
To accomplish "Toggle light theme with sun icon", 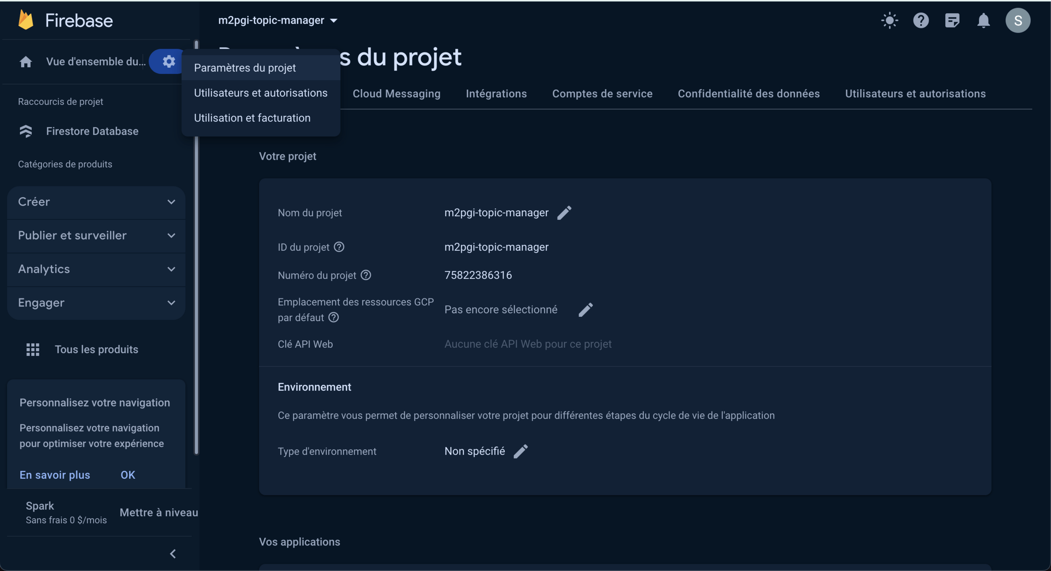I will pyautogui.click(x=889, y=20).
